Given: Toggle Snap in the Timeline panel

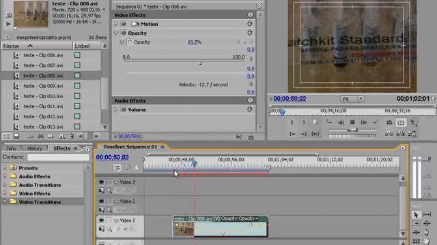Looking at the screenshot, I should [117, 167].
